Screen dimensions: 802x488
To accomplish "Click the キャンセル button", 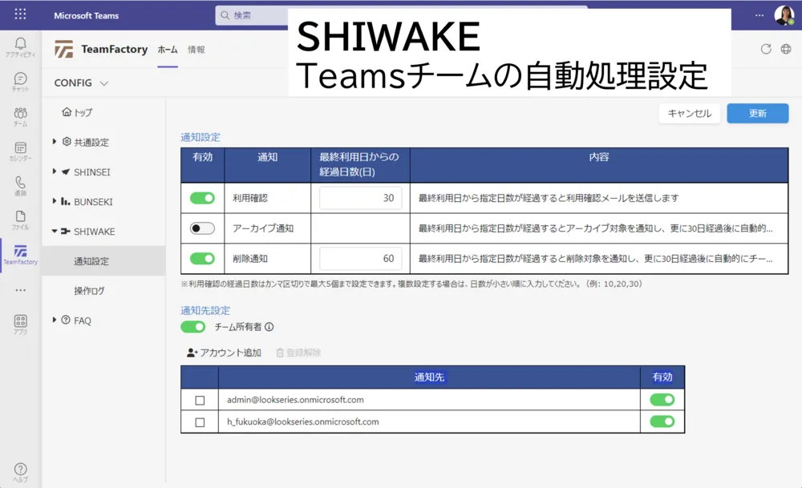I will (x=690, y=114).
